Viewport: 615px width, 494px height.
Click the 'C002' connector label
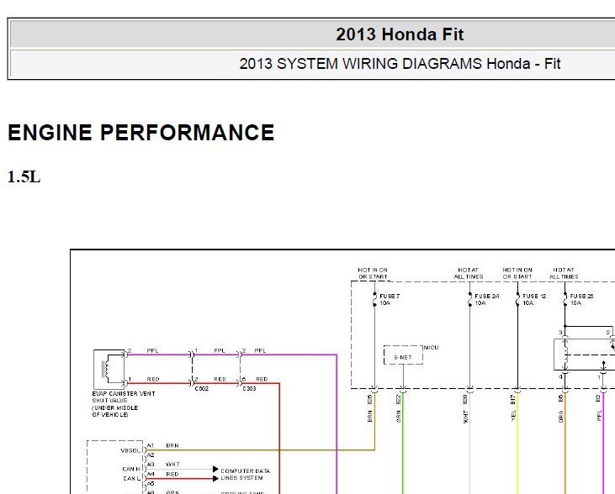(202, 389)
